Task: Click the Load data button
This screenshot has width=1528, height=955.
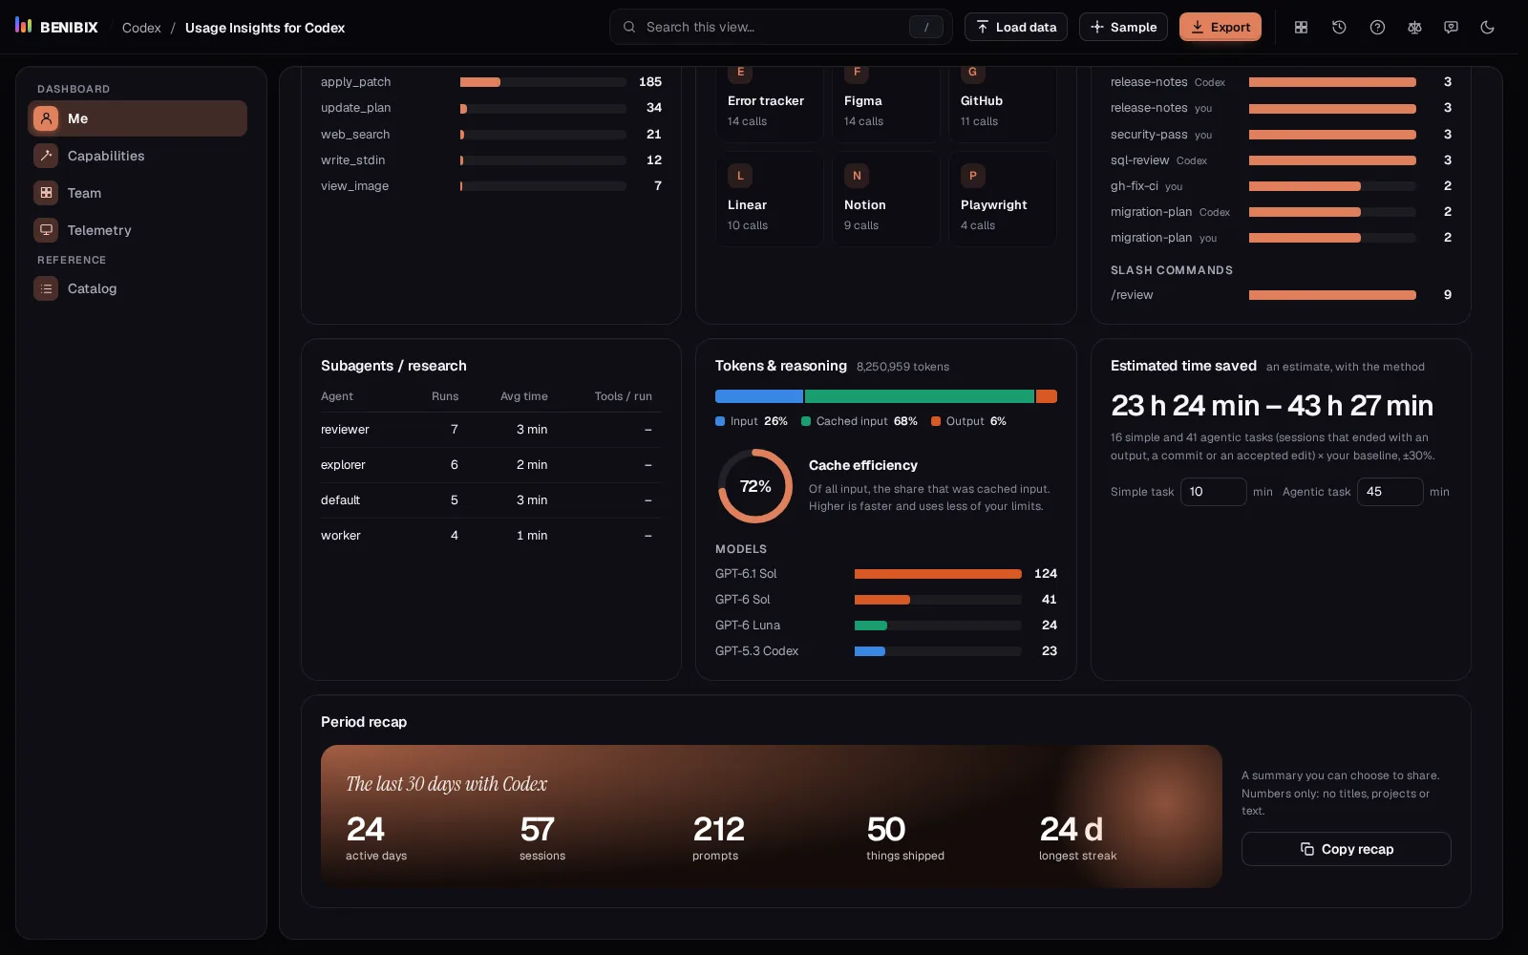Action: pos(1016,27)
